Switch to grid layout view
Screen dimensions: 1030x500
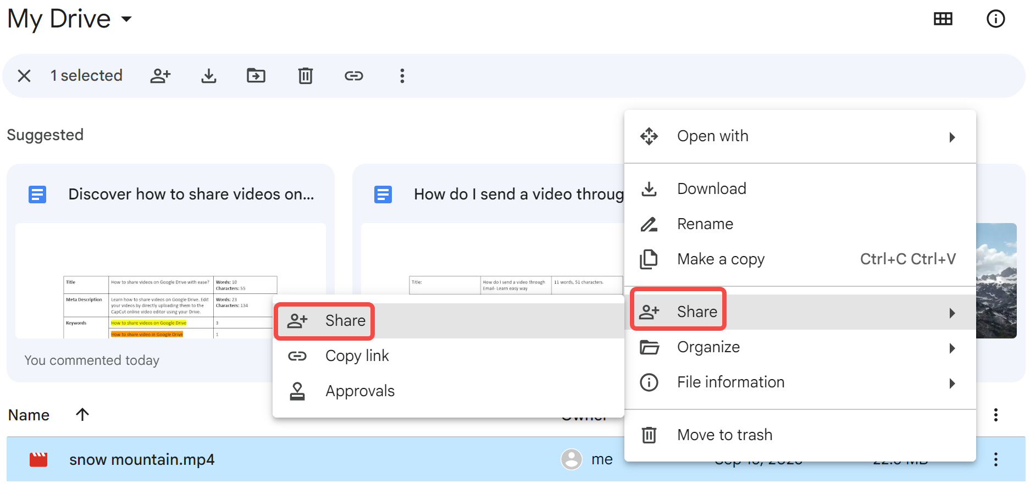pos(943,19)
